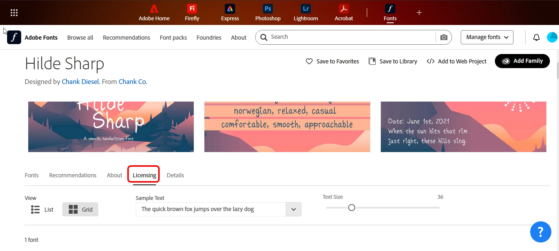Click the Save to Favorites heart icon

[309, 61]
